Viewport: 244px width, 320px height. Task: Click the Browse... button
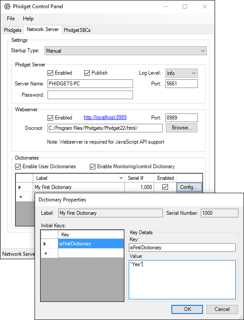pyautogui.click(x=181, y=128)
